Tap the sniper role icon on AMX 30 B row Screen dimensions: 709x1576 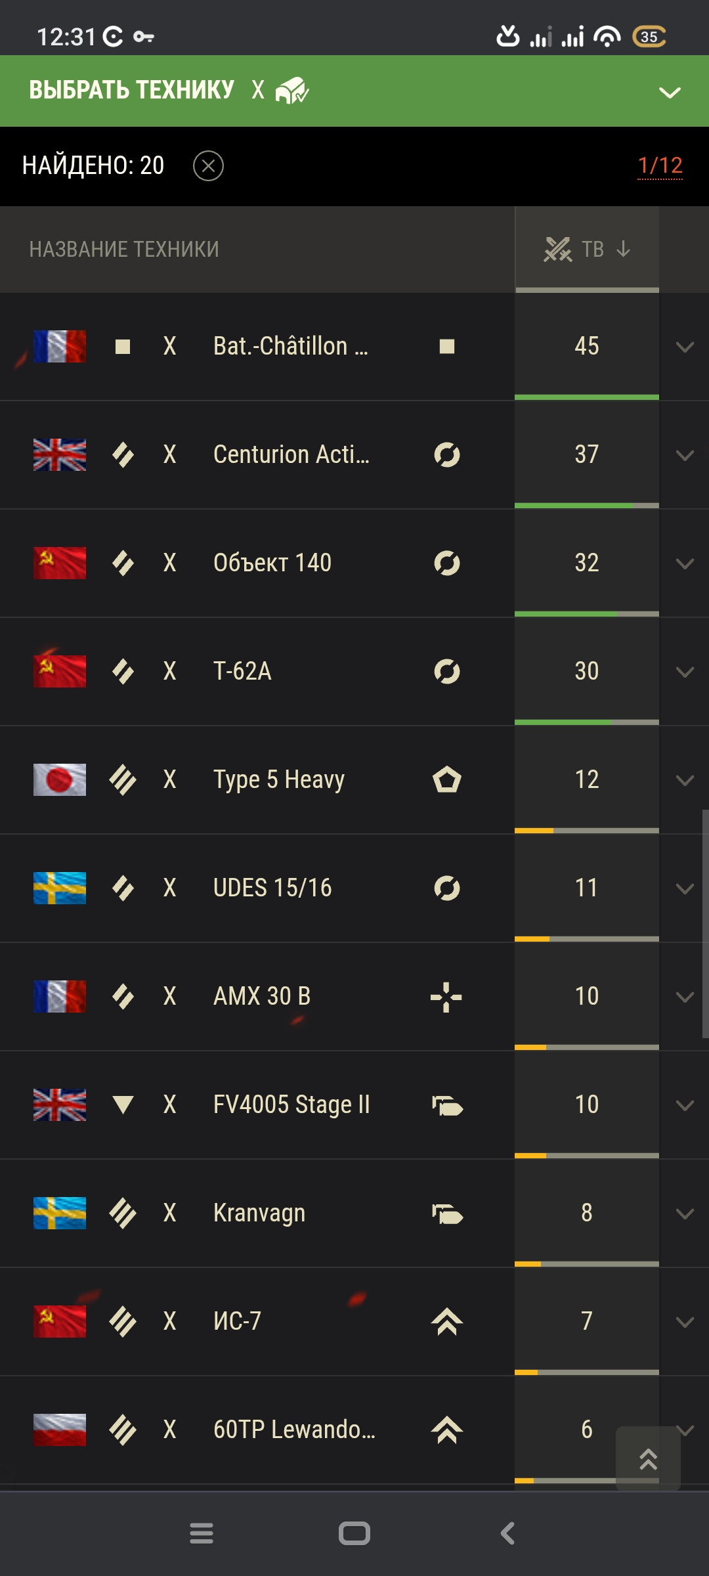(x=446, y=997)
